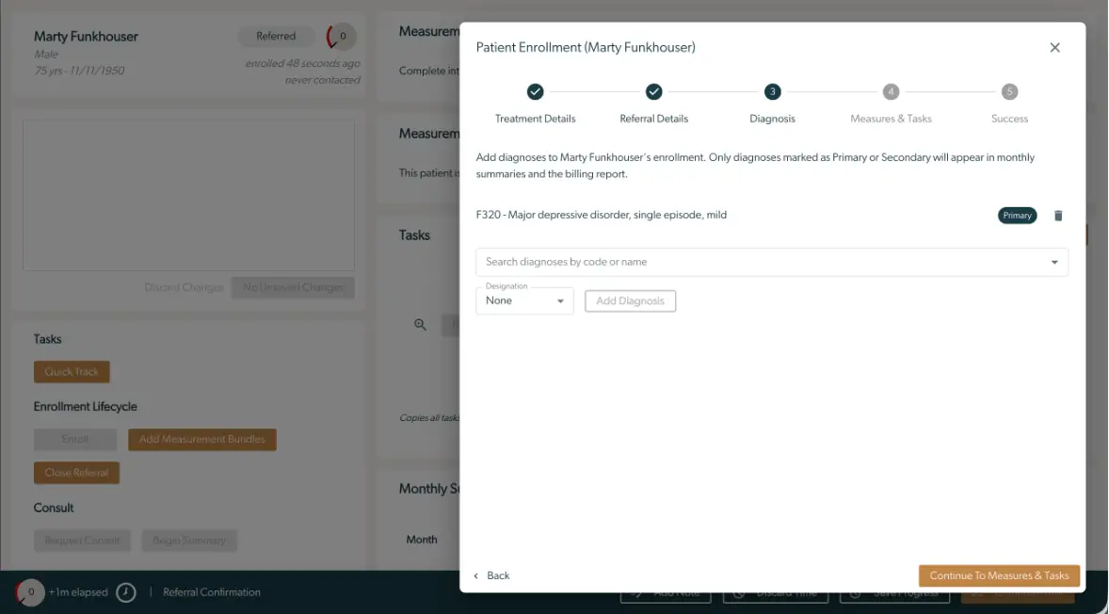Select the Measures & Tasks step four circle

[x=890, y=92]
